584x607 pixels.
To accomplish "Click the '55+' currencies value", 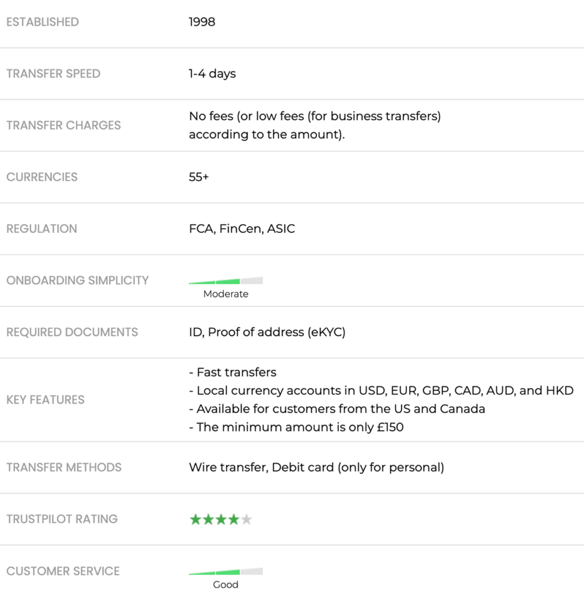I will point(199,177).
